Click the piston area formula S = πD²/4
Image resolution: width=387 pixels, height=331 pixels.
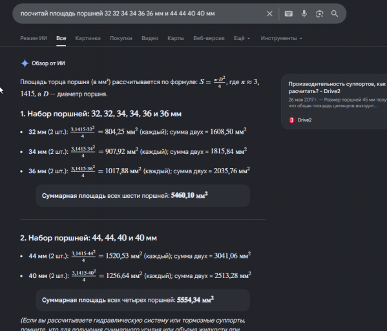213,82
